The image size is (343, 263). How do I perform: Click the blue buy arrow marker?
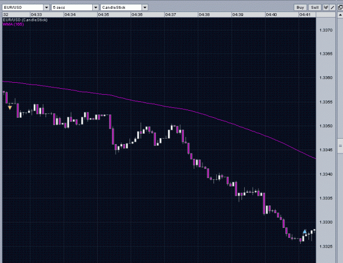tap(305, 231)
